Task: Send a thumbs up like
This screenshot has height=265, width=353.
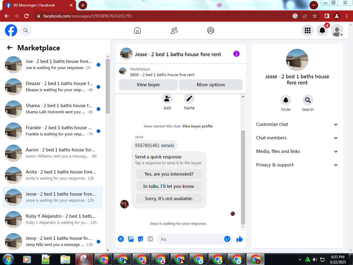Action: coord(240,239)
